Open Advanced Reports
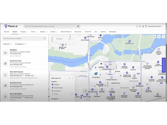The image size is (167, 125). coord(66,32)
